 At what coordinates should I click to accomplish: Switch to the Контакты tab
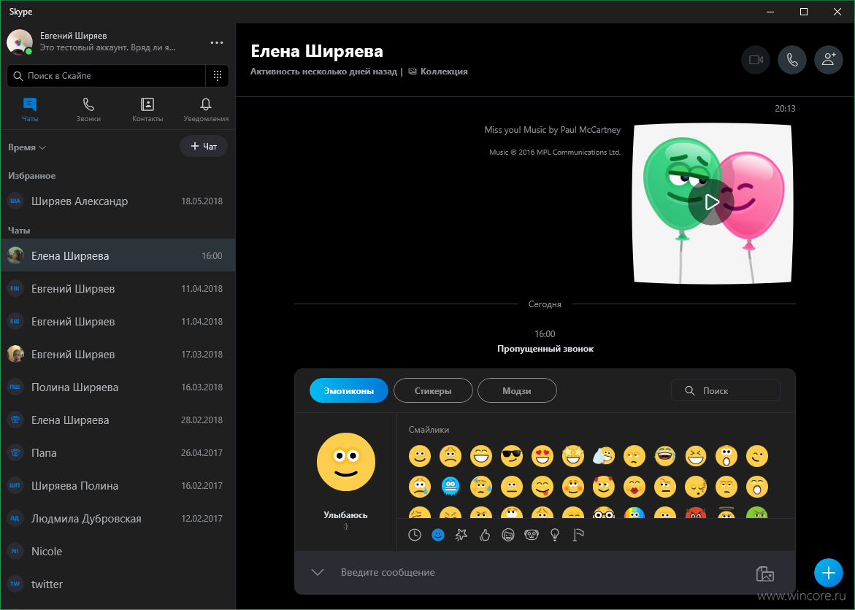coord(147,109)
